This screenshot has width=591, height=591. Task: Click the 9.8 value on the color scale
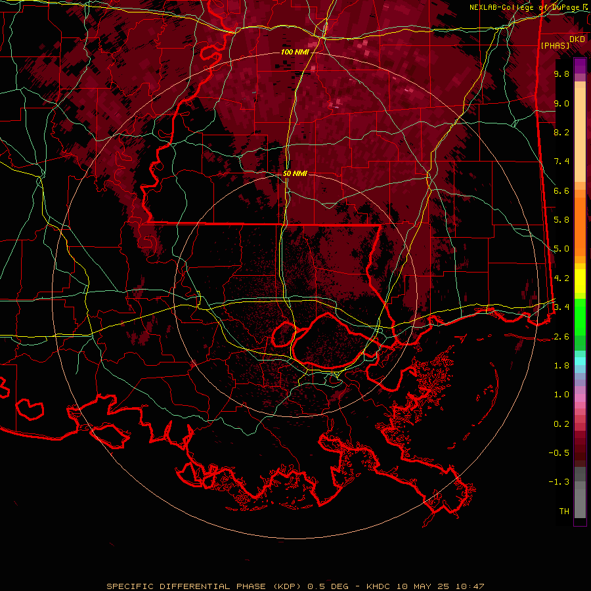561,74
